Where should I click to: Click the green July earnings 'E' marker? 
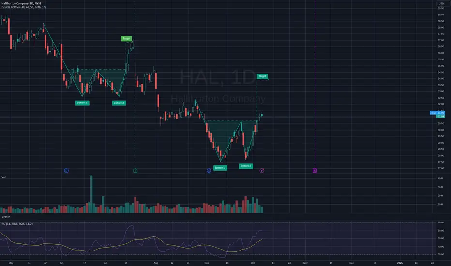click(135, 171)
